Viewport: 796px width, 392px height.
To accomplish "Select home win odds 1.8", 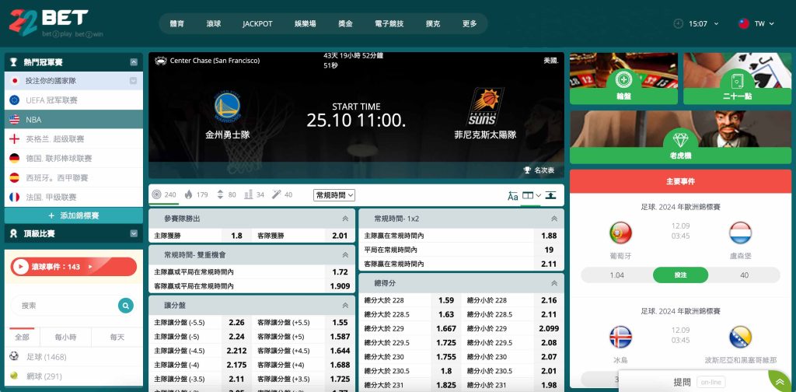I will click(236, 236).
